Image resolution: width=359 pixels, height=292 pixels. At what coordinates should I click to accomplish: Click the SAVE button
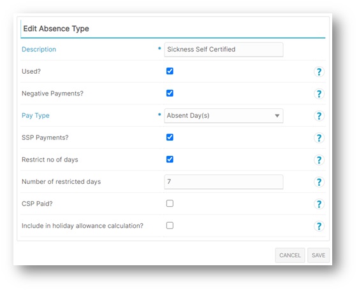tap(318, 255)
